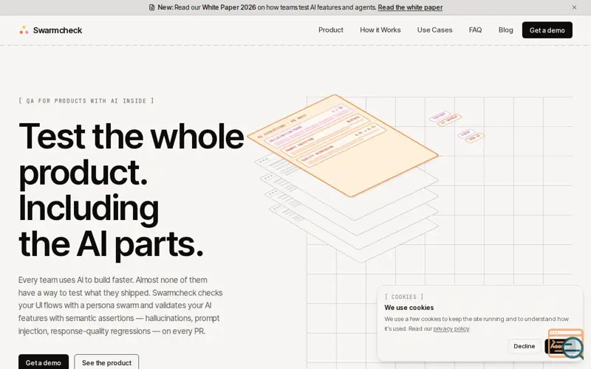Click the hero Get a demo button
591x369 pixels.
pyautogui.click(x=44, y=362)
